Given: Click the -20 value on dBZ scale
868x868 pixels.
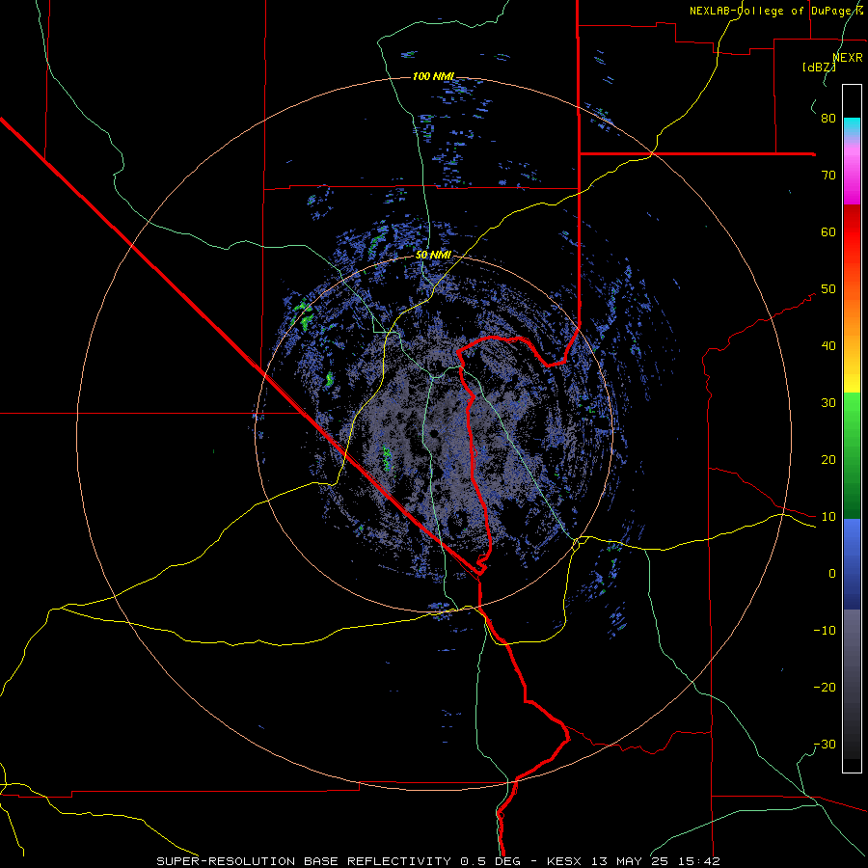Looking at the screenshot, I should (825, 688).
